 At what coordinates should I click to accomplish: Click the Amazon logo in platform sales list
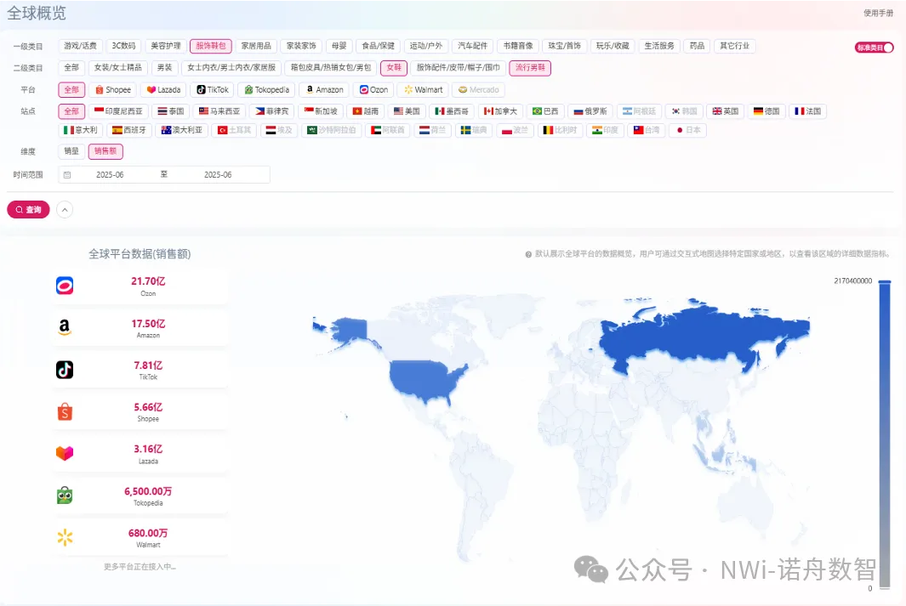pos(65,328)
